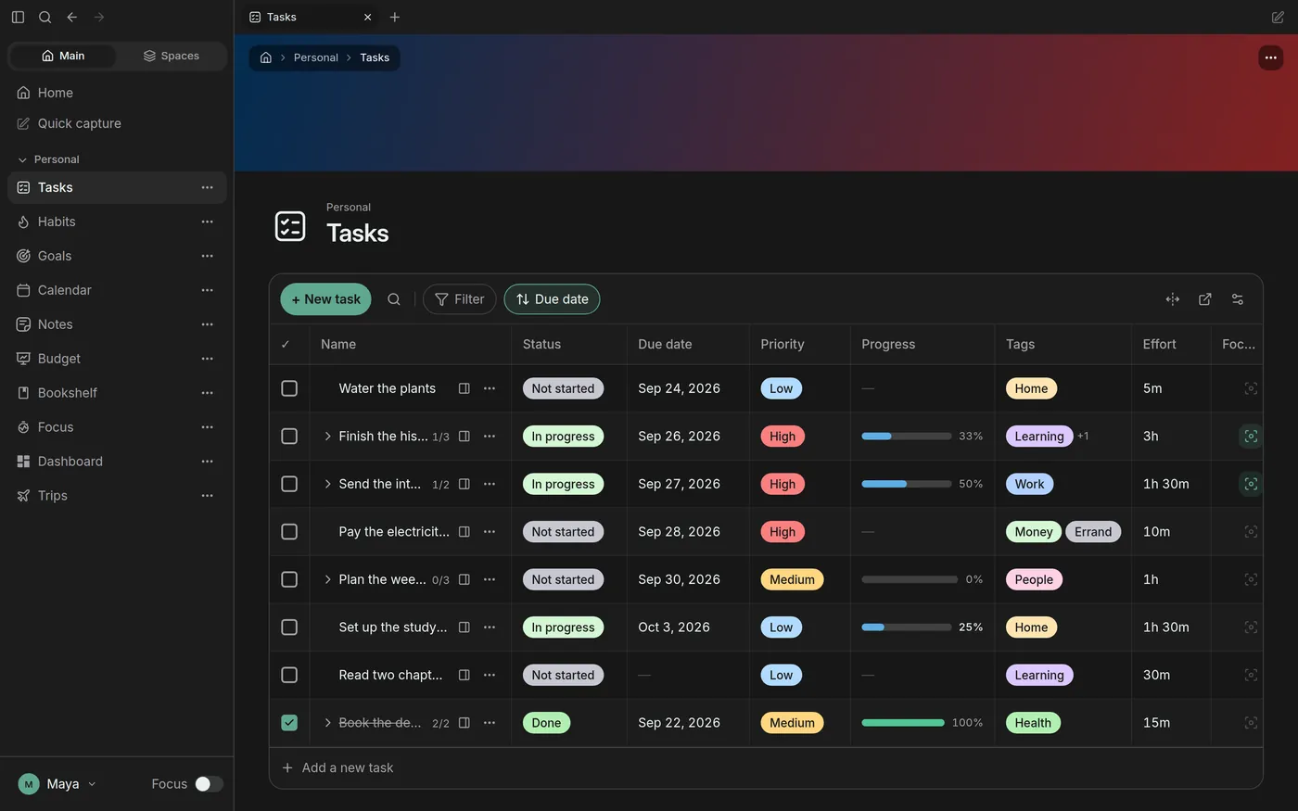Click the search icon beside New task
This screenshot has height=811, width=1298.
[394, 299]
